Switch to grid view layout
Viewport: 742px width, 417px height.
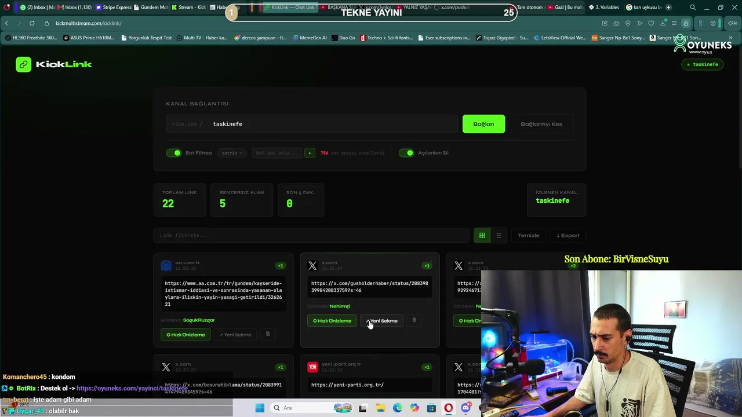click(482, 235)
